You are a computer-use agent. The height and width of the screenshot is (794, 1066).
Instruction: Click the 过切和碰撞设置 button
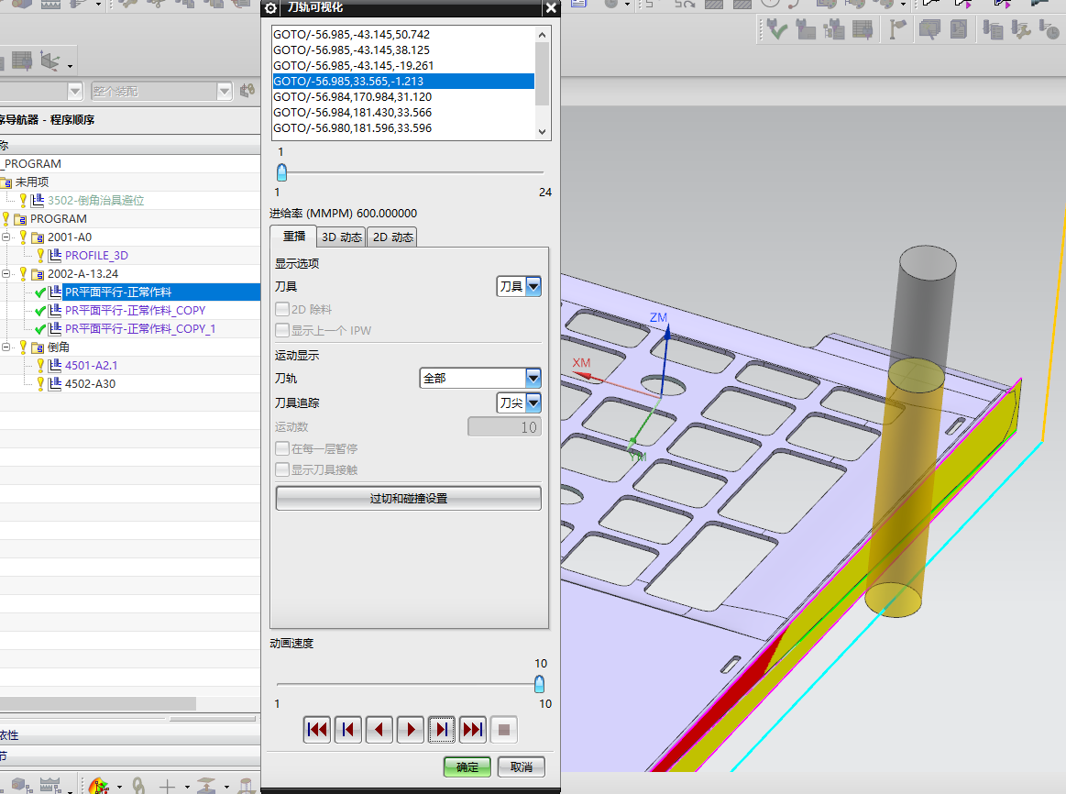point(408,499)
